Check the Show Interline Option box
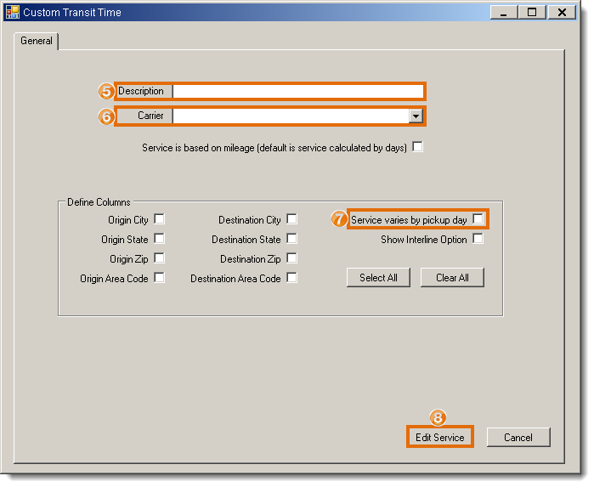 point(478,239)
